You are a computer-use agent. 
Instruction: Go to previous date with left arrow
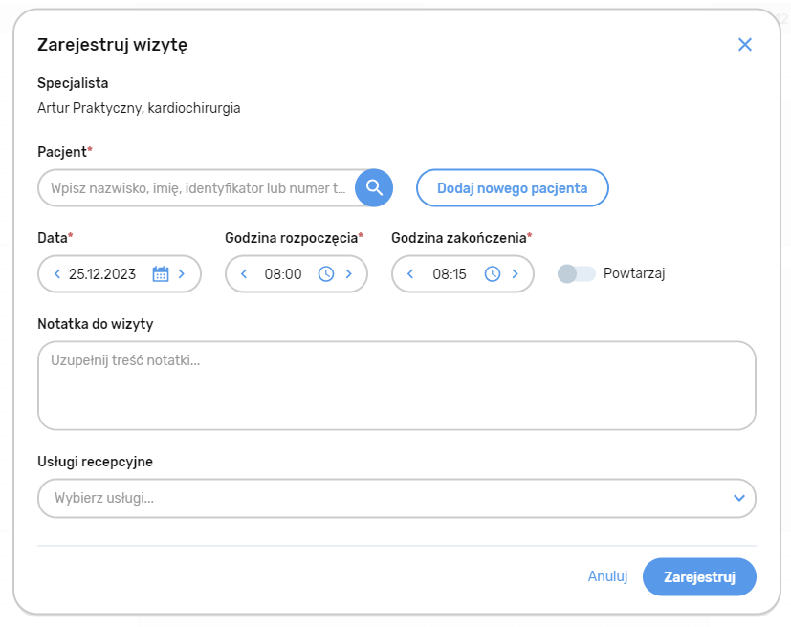point(56,274)
